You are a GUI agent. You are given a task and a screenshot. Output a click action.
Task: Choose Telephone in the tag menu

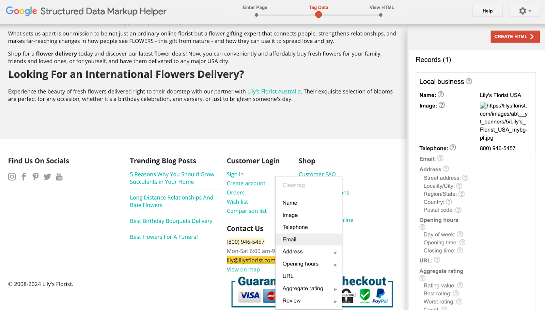pos(295,227)
